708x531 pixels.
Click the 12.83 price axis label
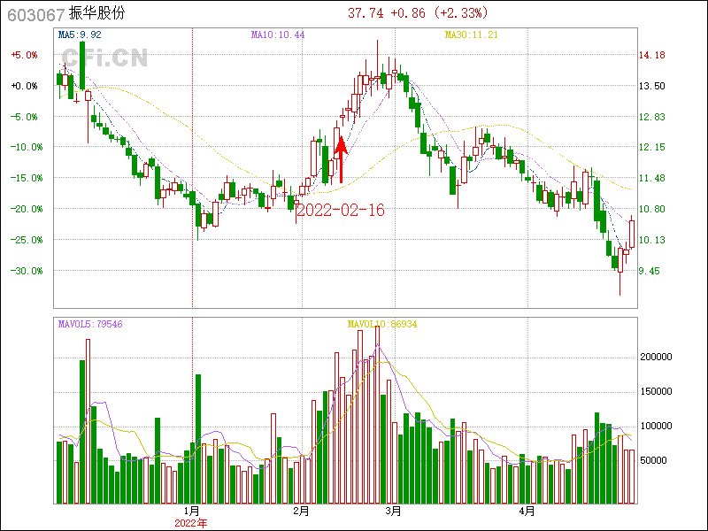click(652, 117)
